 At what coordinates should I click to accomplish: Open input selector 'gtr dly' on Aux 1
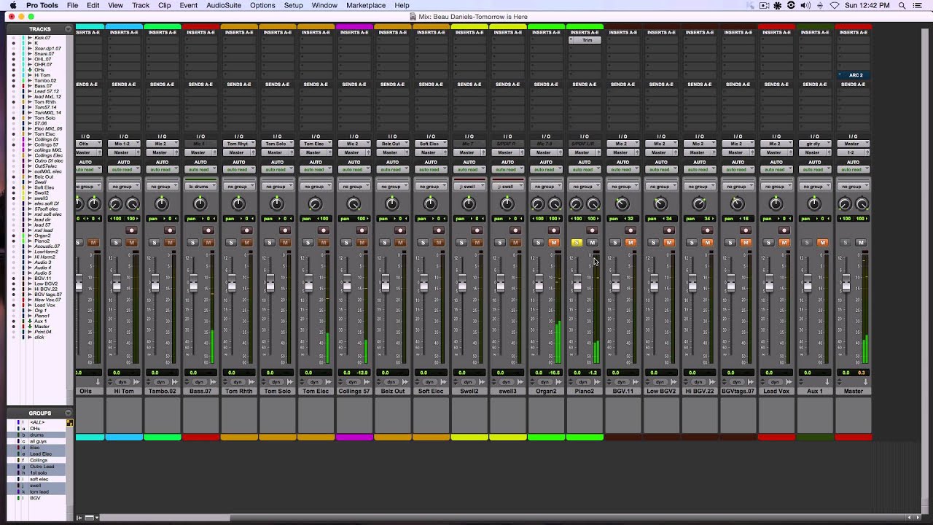click(x=814, y=144)
